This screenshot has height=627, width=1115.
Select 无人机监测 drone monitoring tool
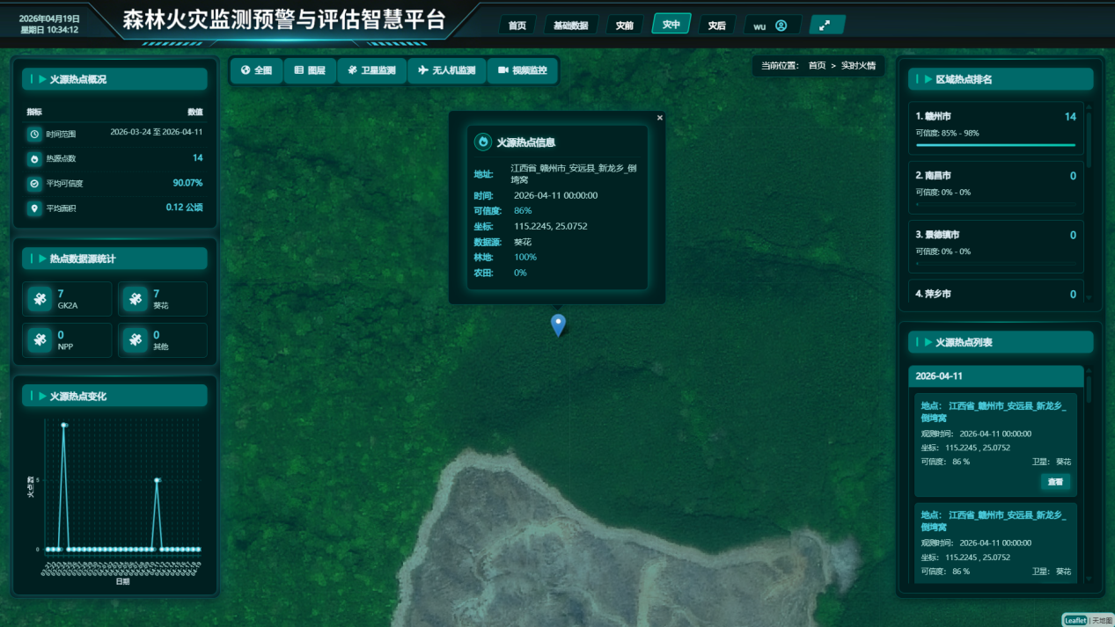[447, 70]
